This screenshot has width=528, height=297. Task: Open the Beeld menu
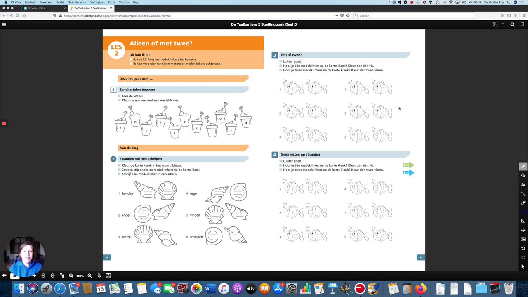tap(60, 2)
